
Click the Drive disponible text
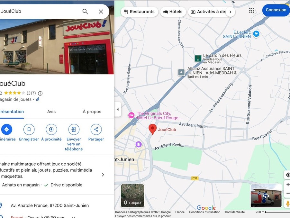[67, 185]
